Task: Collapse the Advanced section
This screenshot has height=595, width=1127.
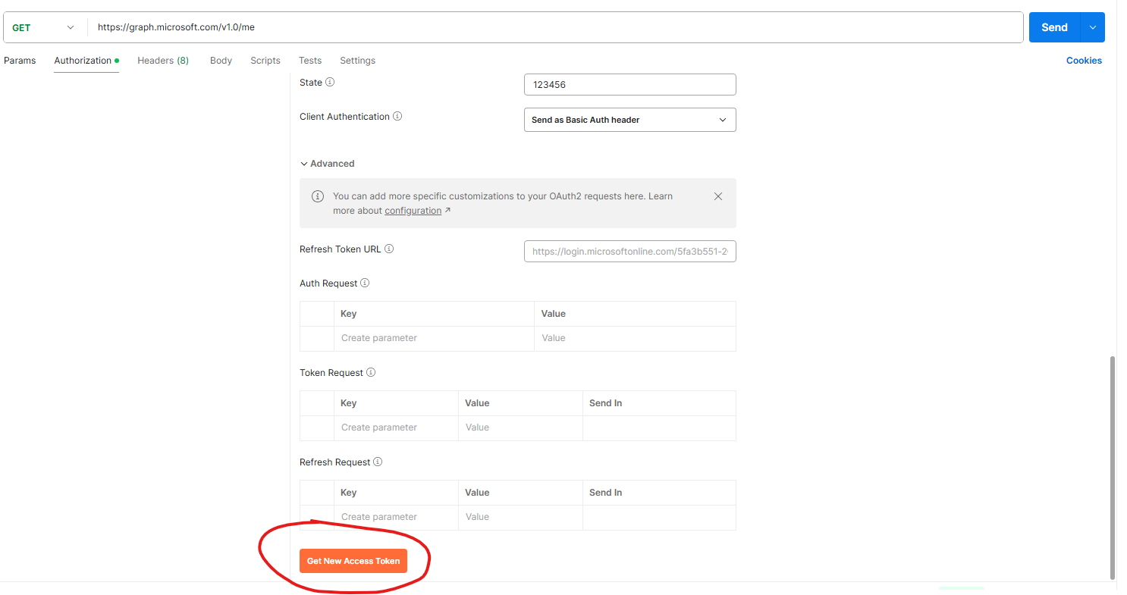Action: click(327, 163)
